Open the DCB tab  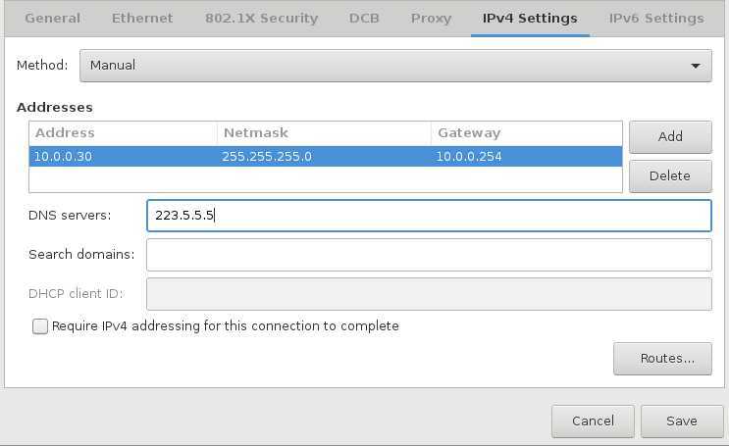[x=364, y=18]
